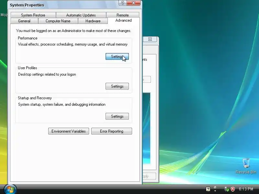The image size is (259, 194).
Task: Click 'Desktop settings related to your logon' text
Action: (47, 74)
